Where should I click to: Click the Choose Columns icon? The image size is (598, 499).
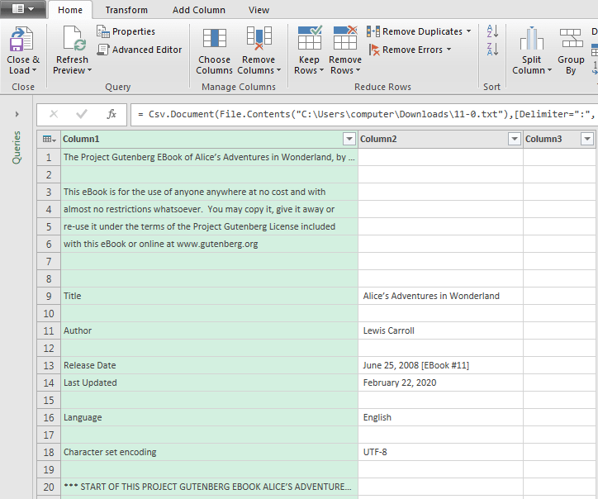coord(214,40)
